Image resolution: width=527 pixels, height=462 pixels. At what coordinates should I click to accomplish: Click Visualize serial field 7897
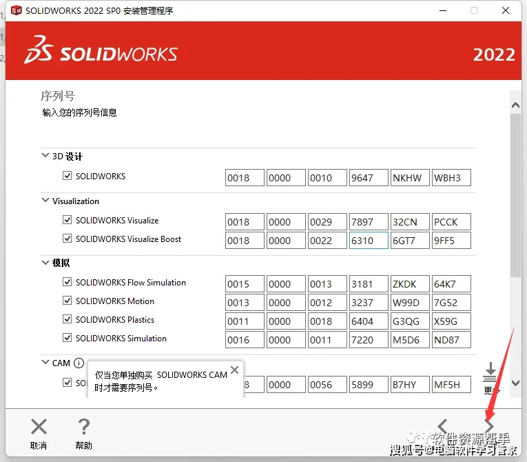[369, 222]
